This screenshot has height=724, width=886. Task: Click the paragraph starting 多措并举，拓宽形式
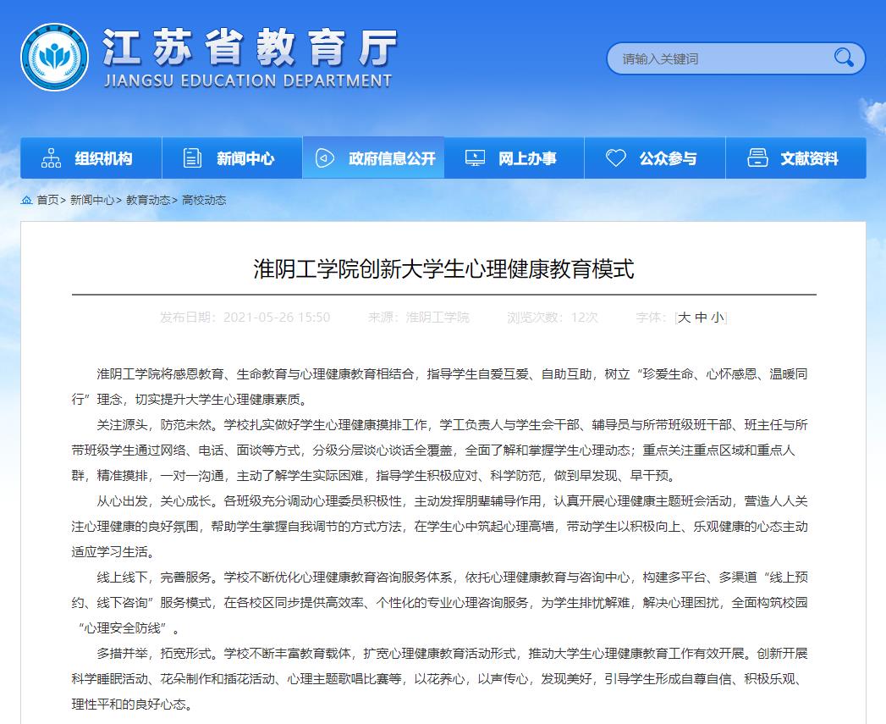point(439,679)
